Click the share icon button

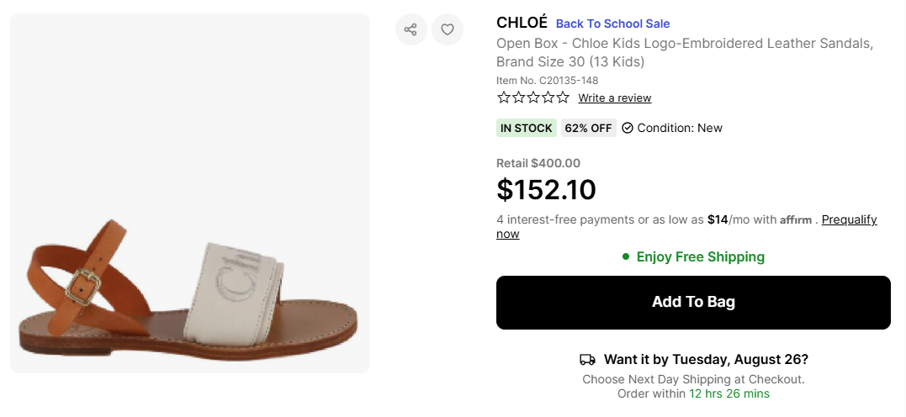pyautogui.click(x=411, y=29)
